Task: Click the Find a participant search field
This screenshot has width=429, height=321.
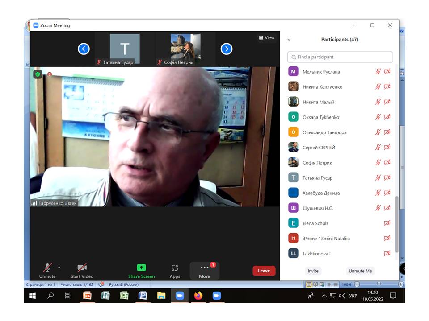Action: (340, 57)
